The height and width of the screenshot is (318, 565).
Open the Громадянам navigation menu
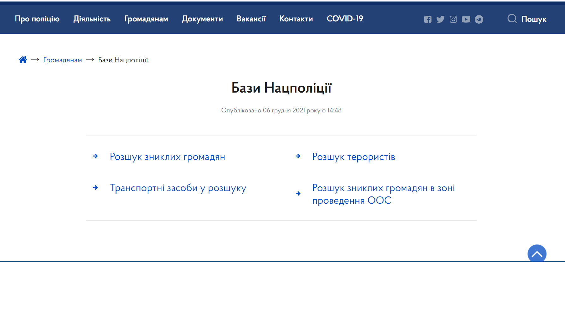coord(146,19)
